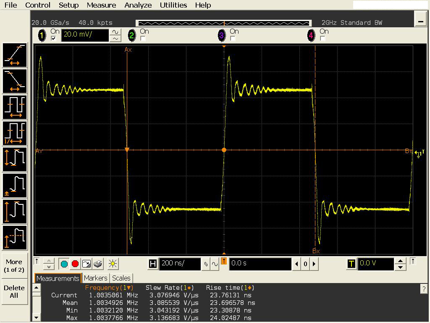Enable the channel 2 On checkbox
The height and width of the screenshot is (323, 430).
143,38
